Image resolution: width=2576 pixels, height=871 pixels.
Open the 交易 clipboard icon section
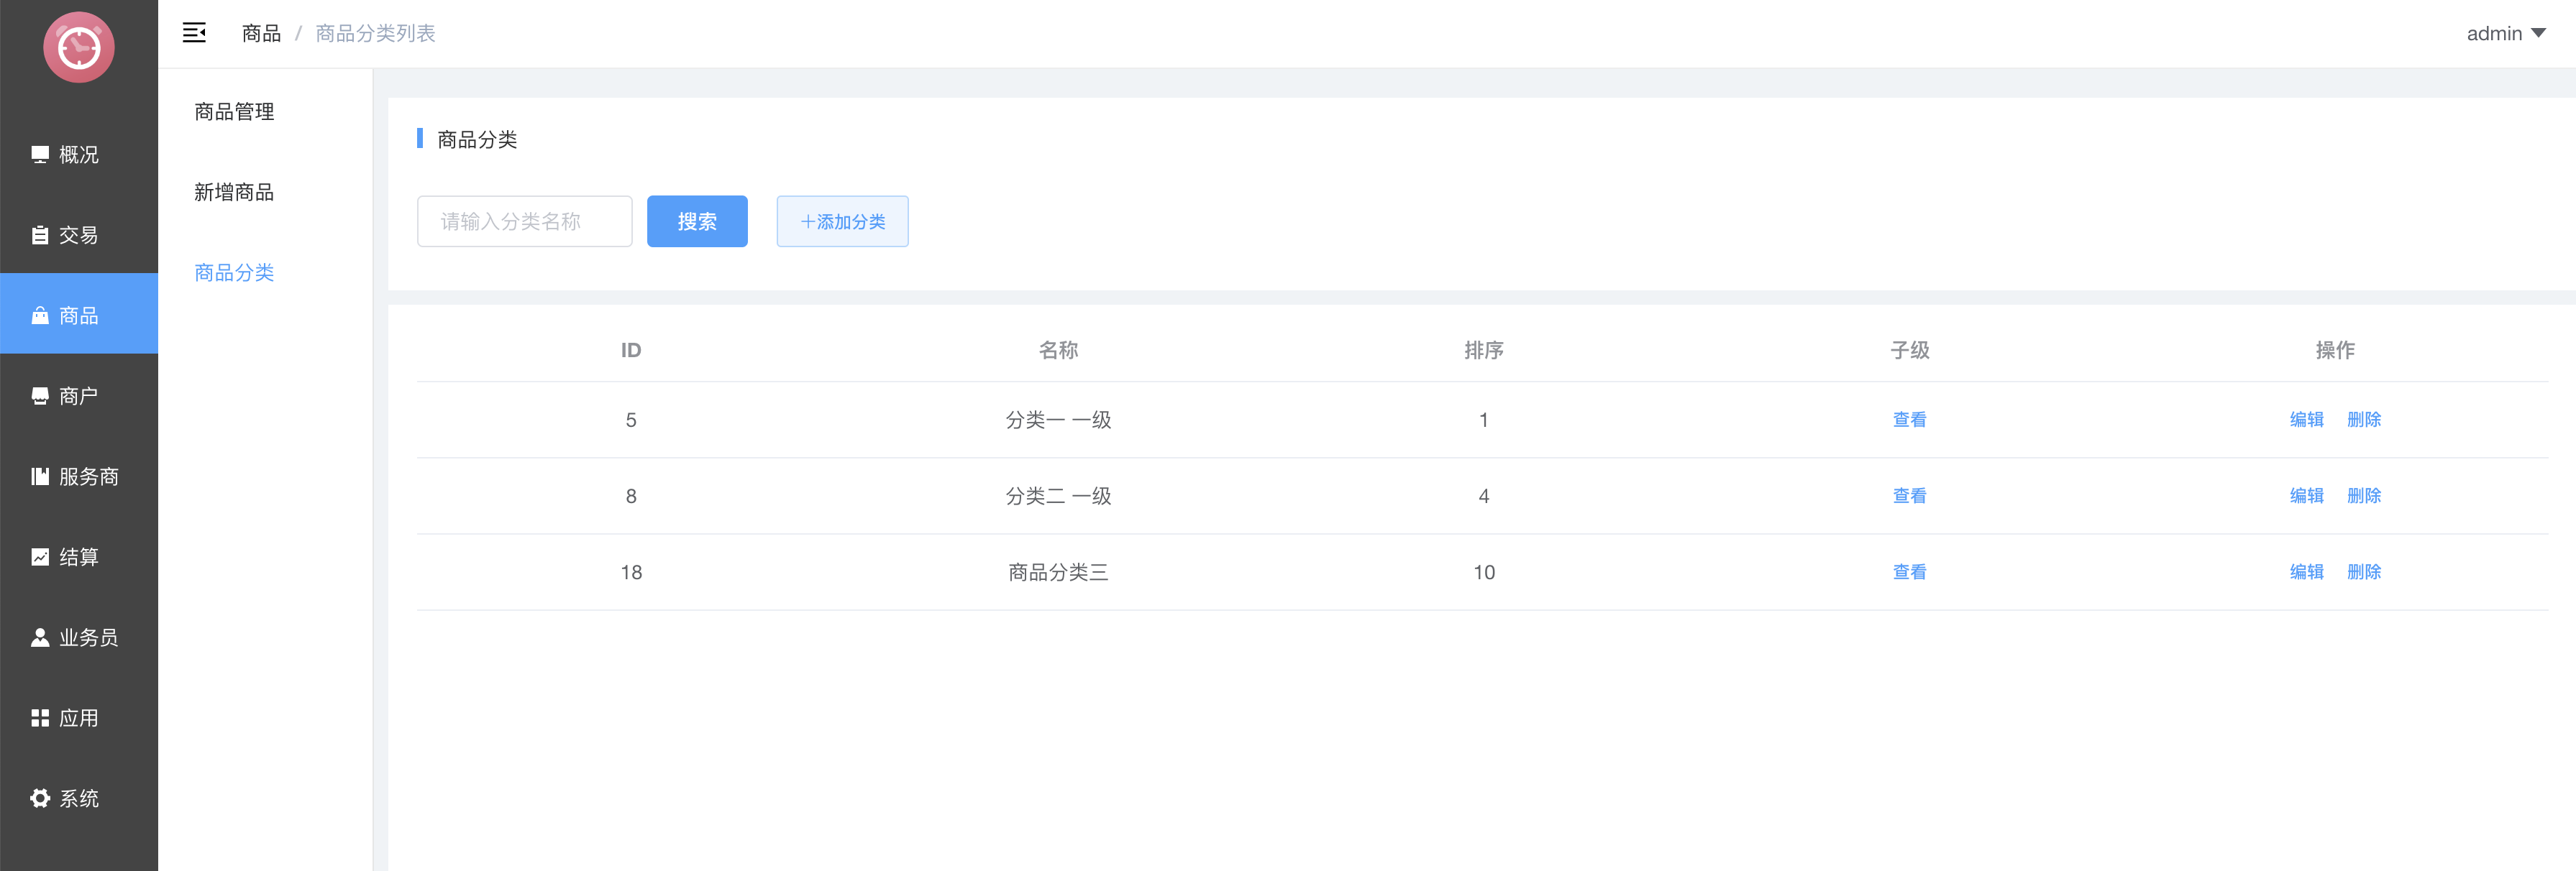point(78,235)
